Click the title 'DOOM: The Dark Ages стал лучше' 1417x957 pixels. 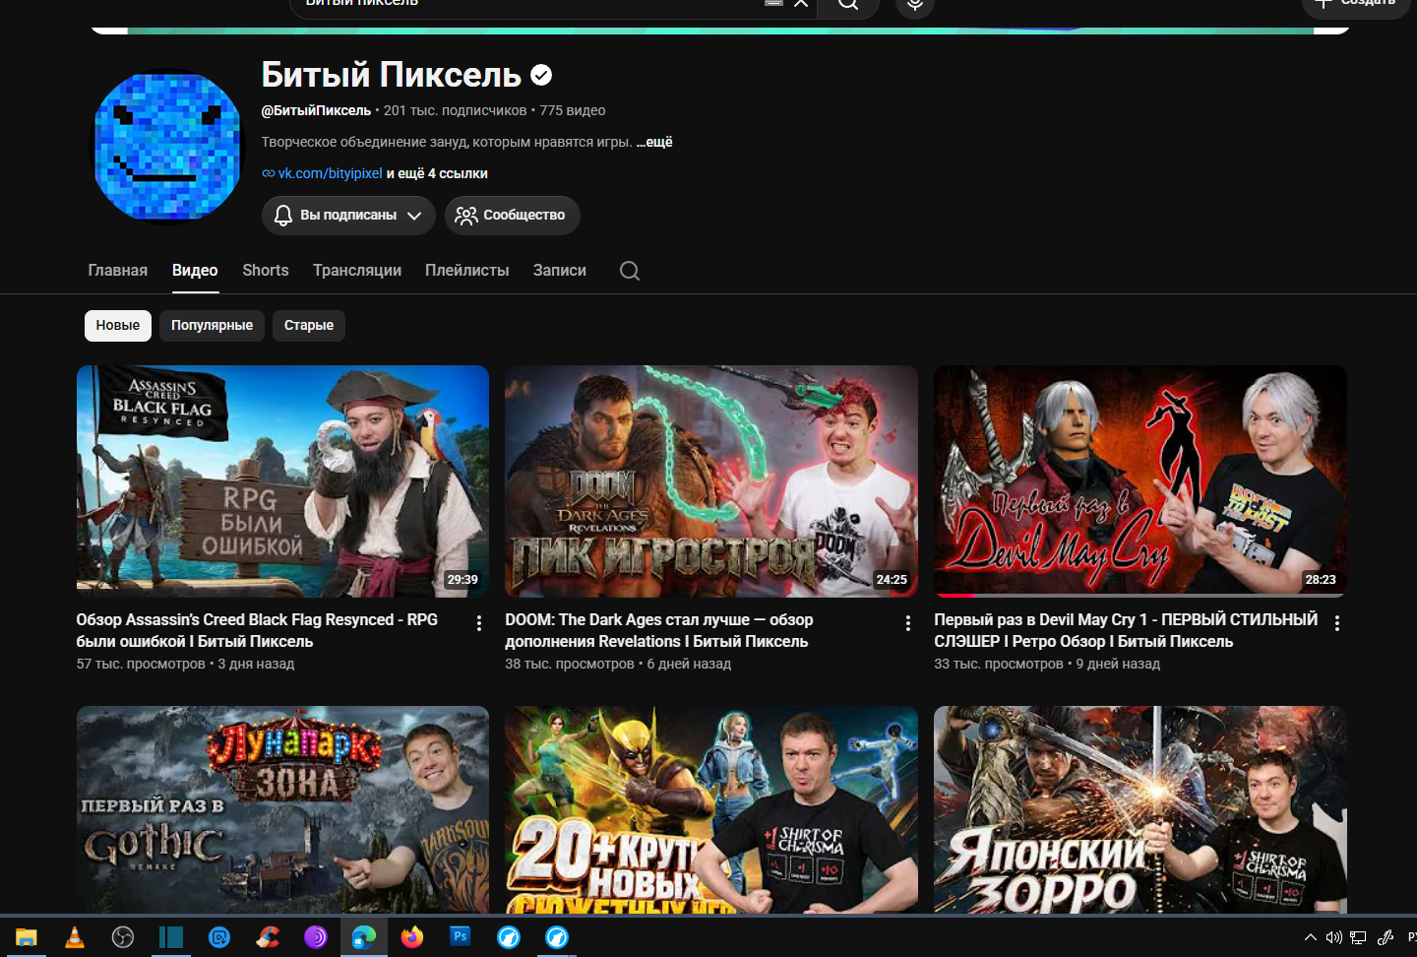(x=659, y=630)
